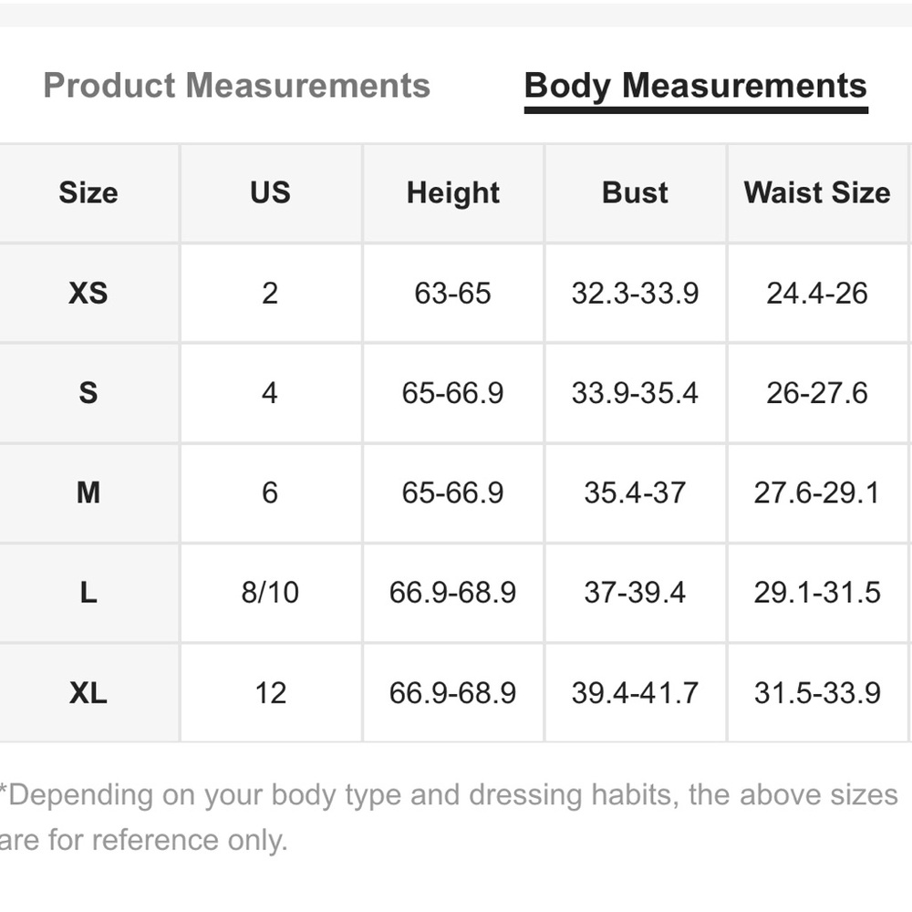This screenshot has height=912, width=912.
Task: Click the XL waist value 31.5-33.9
Action: [817, 693]
